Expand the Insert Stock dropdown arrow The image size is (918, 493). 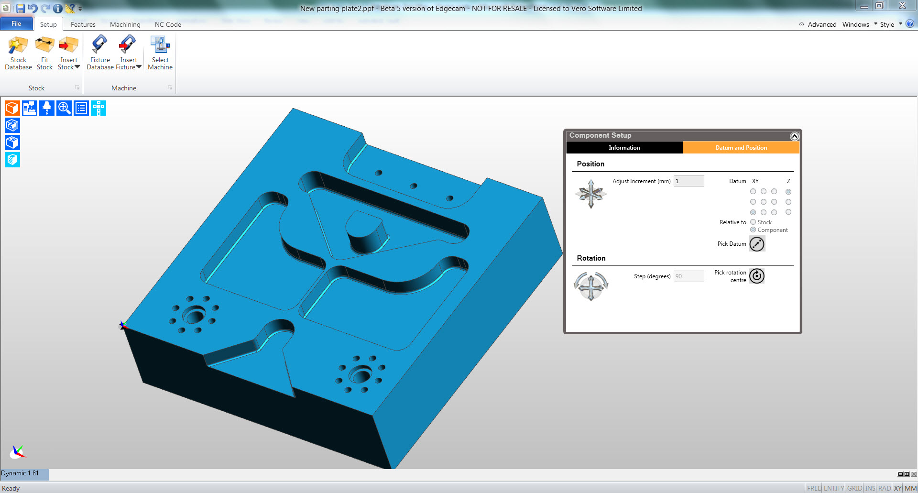pyautogui.click(x=77, y=67)
